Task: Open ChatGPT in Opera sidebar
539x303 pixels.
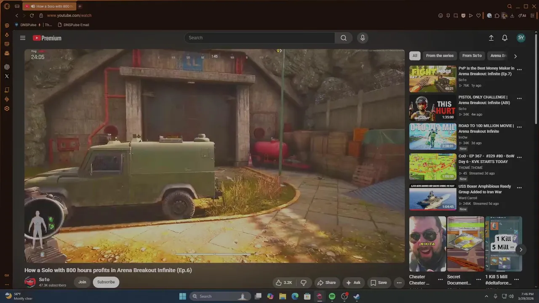Action: 7,67
